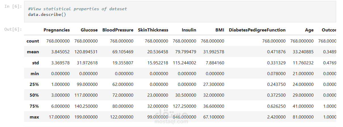Click the Age column header

[309, 30]
